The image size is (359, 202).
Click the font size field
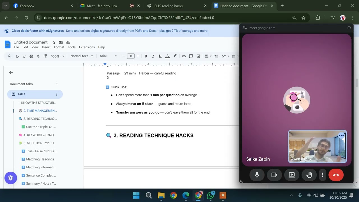[131, 56]
